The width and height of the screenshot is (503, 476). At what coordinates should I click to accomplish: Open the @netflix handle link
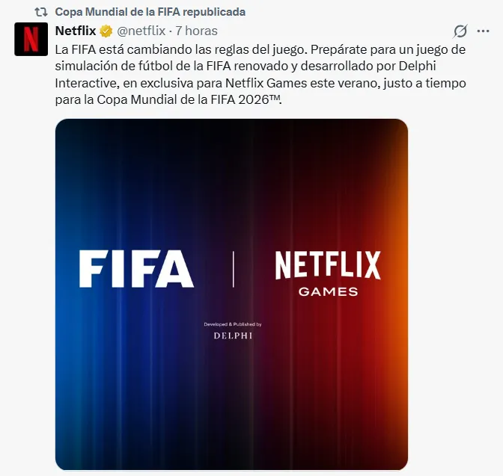(x=141, y=31)
